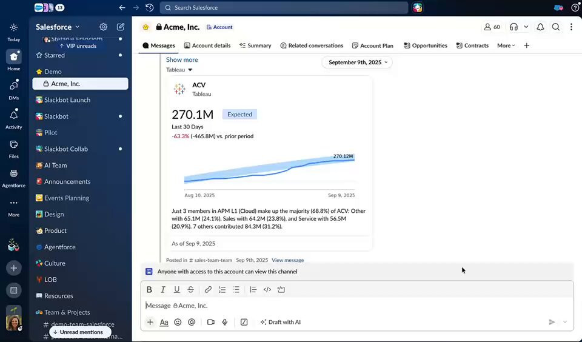Click the compose new message icon
The image size is (582, 342).
(120, 27)
